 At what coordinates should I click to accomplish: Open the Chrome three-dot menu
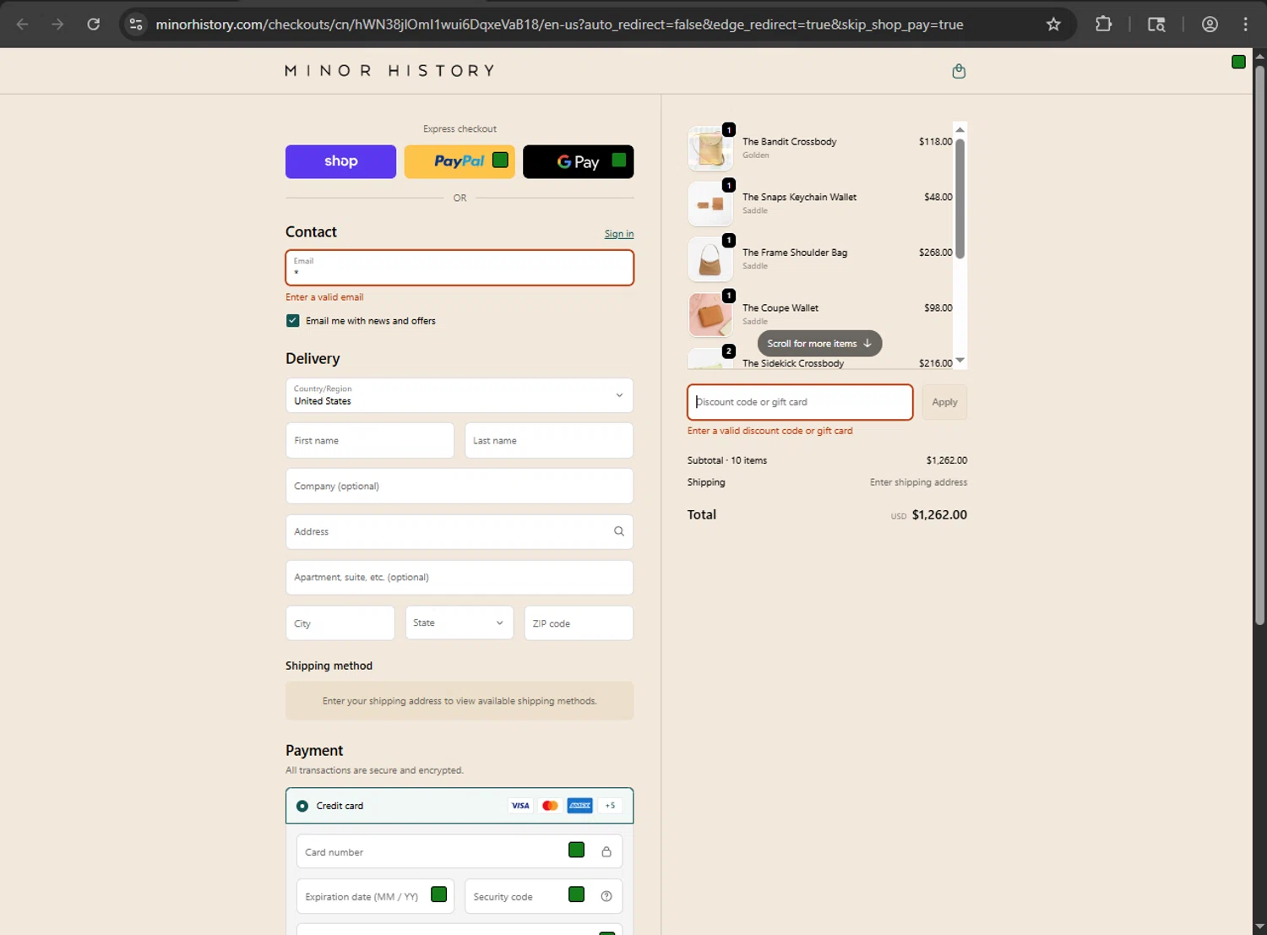click(x=1246, y=24)
